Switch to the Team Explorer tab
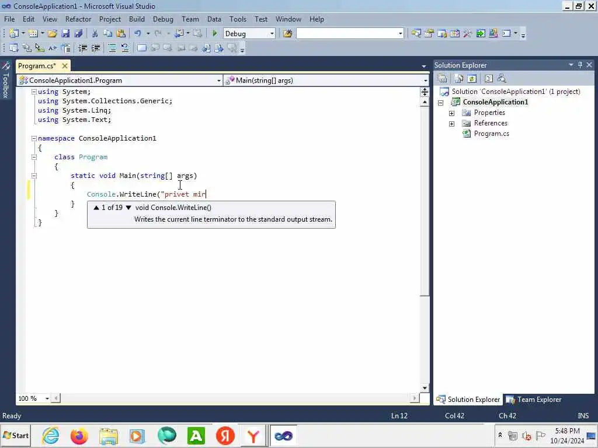The image size is (598, 448). coord(534,400)
